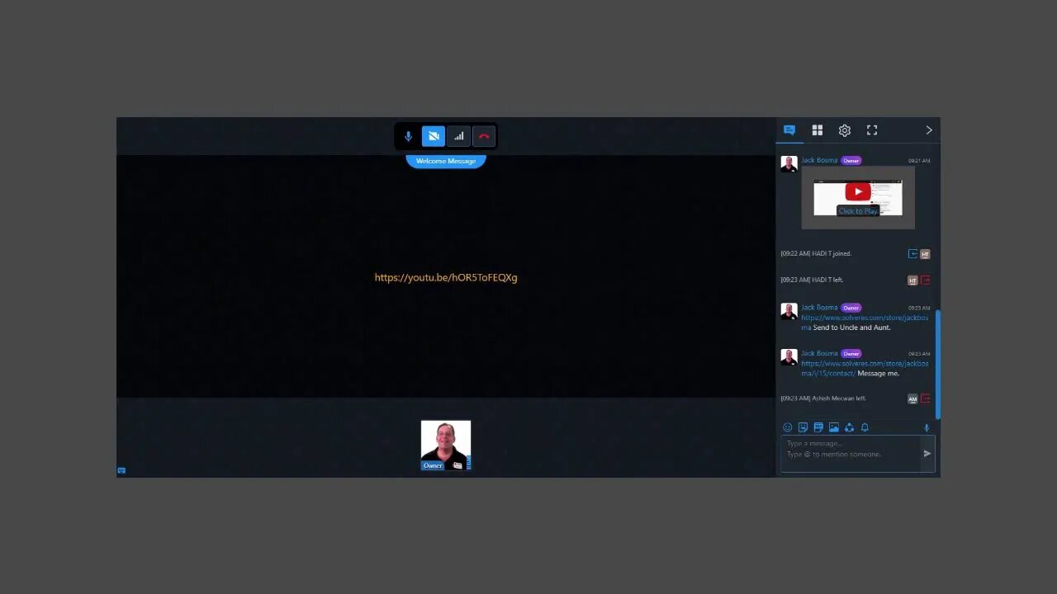Send the message with arrow button

click(x=927, y=453)
